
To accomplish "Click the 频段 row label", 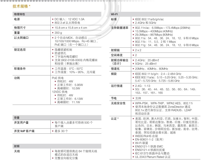I will 114,74.
